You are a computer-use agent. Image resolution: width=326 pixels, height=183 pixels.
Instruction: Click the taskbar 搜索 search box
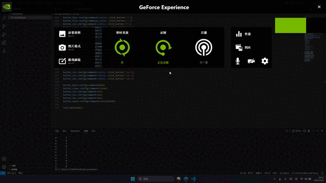[155, 179]
